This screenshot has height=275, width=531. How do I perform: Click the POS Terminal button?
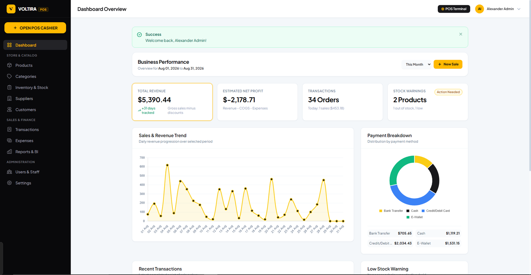tap(454, 9)
